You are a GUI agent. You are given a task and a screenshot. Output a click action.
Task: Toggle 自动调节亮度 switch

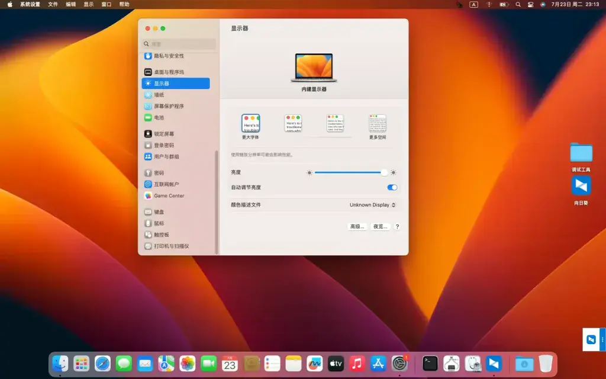point(392,188)
